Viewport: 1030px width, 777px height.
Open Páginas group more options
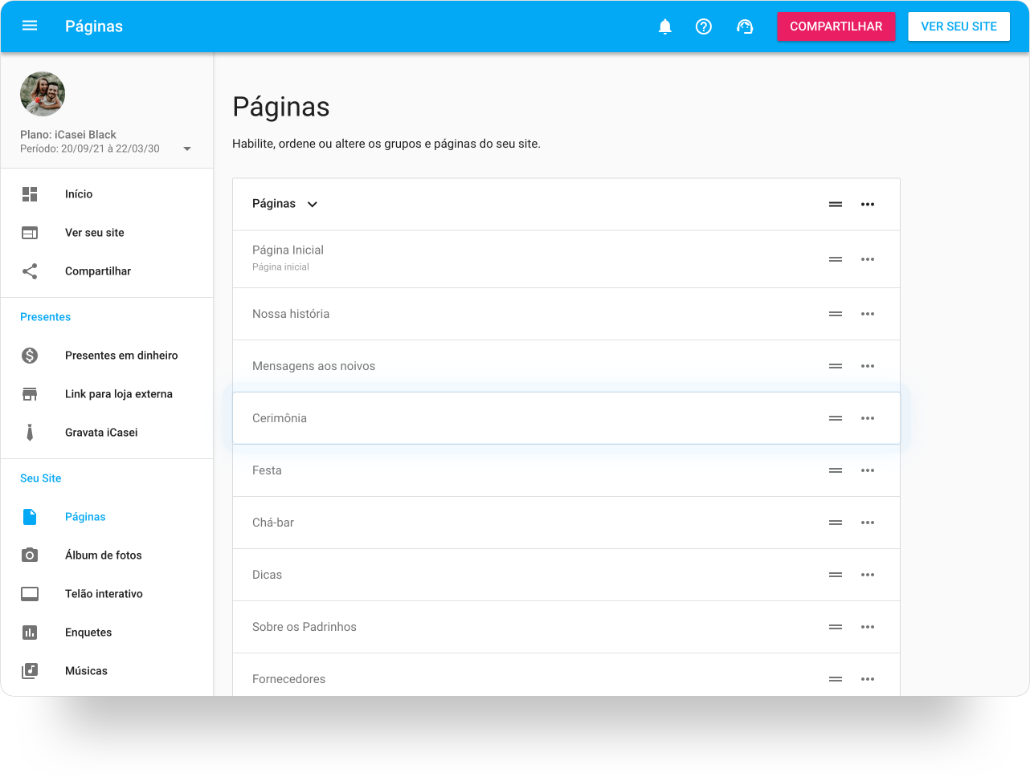coord(868,204)
